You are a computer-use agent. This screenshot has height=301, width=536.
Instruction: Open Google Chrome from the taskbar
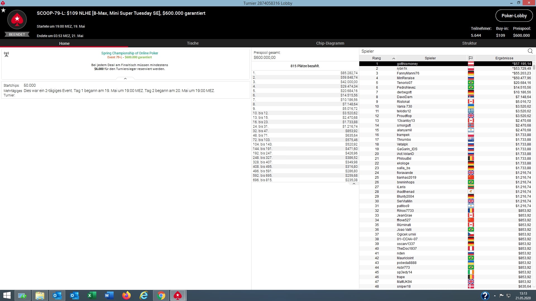tap(161, 295)
